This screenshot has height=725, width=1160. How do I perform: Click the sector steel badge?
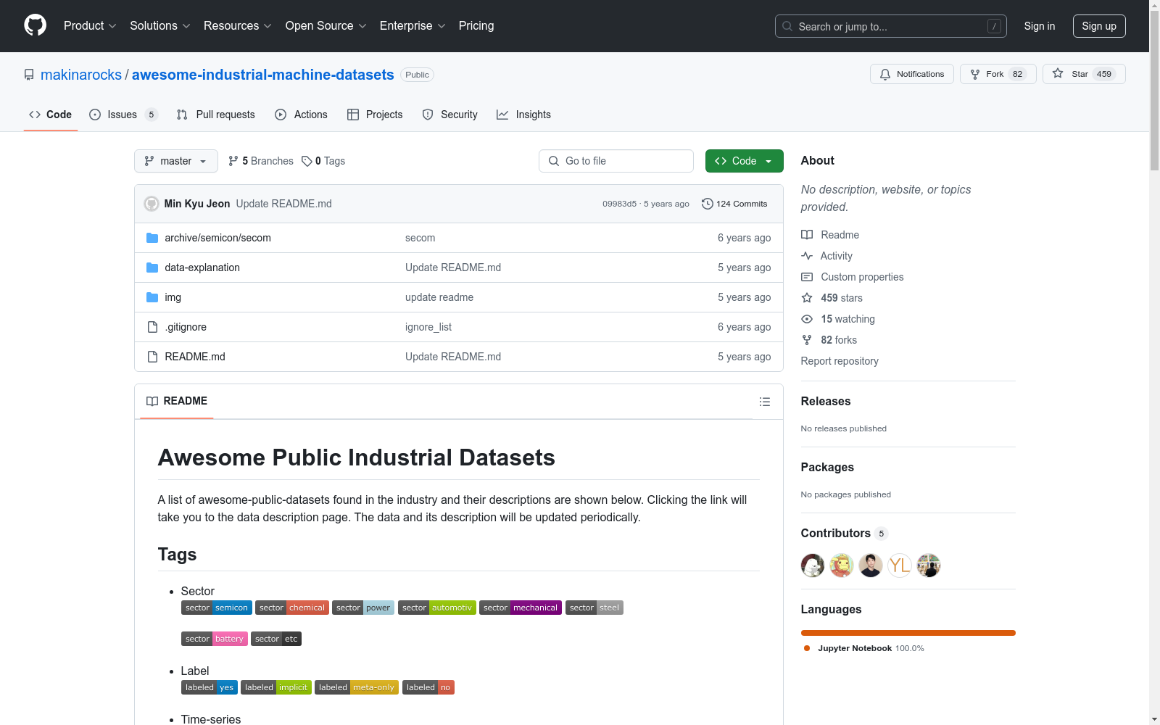click(x=594, y=608)
